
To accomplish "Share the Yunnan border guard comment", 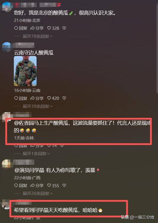I will tap(37, 98).
